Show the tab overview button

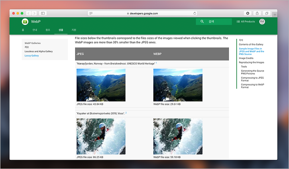pyautogui.click(x=267, y=13)
